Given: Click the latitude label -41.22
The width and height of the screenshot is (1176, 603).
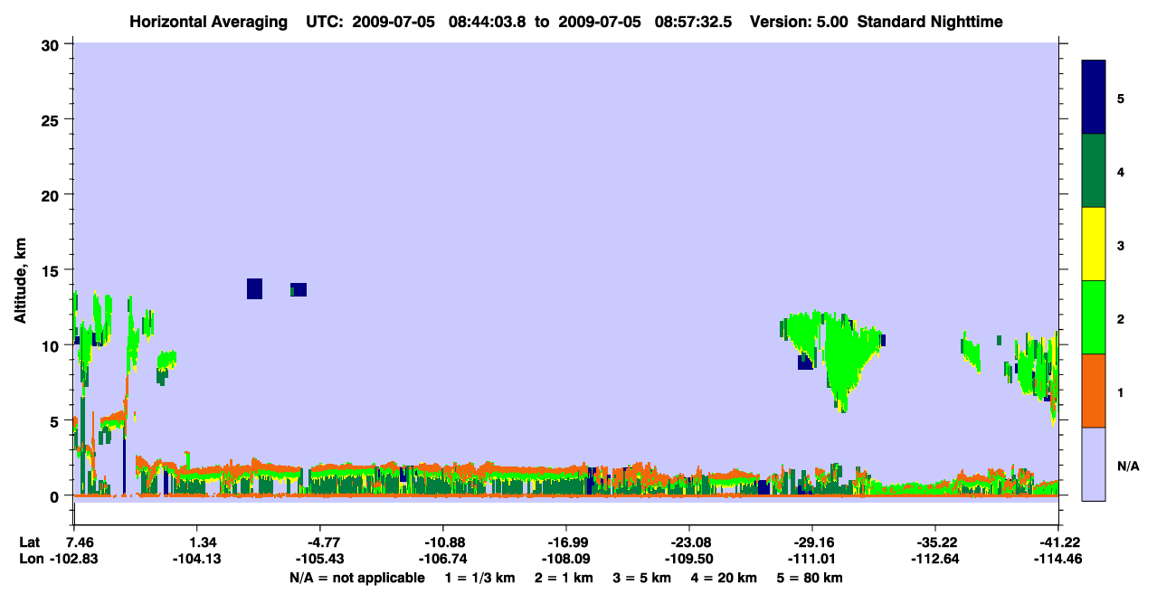Looking at the screenshot, I should [x=1058, y=542].
